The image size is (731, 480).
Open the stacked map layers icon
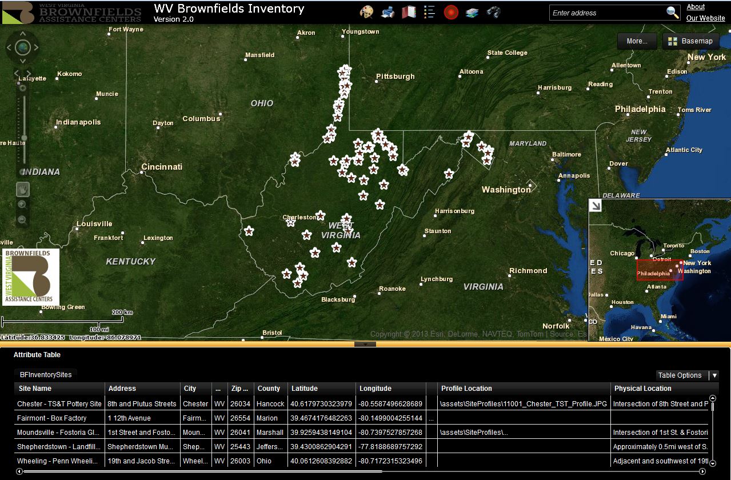[x=472, y=12]
